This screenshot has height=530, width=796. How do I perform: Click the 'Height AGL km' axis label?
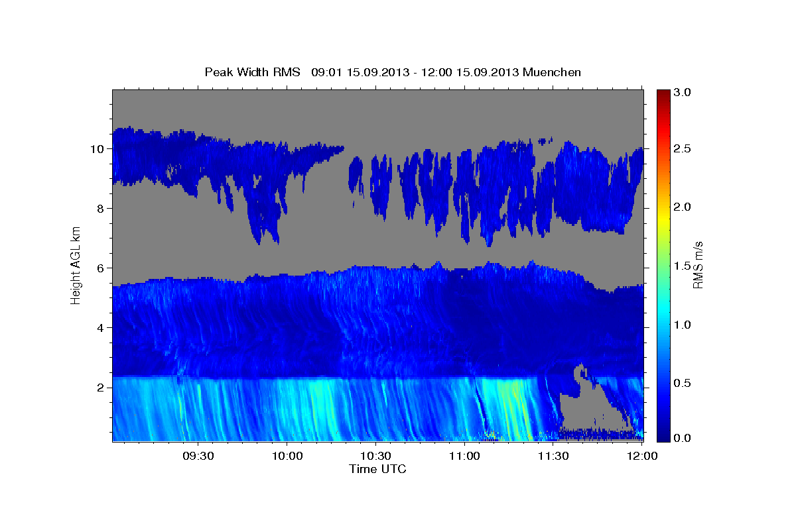(x=76, y=265)
